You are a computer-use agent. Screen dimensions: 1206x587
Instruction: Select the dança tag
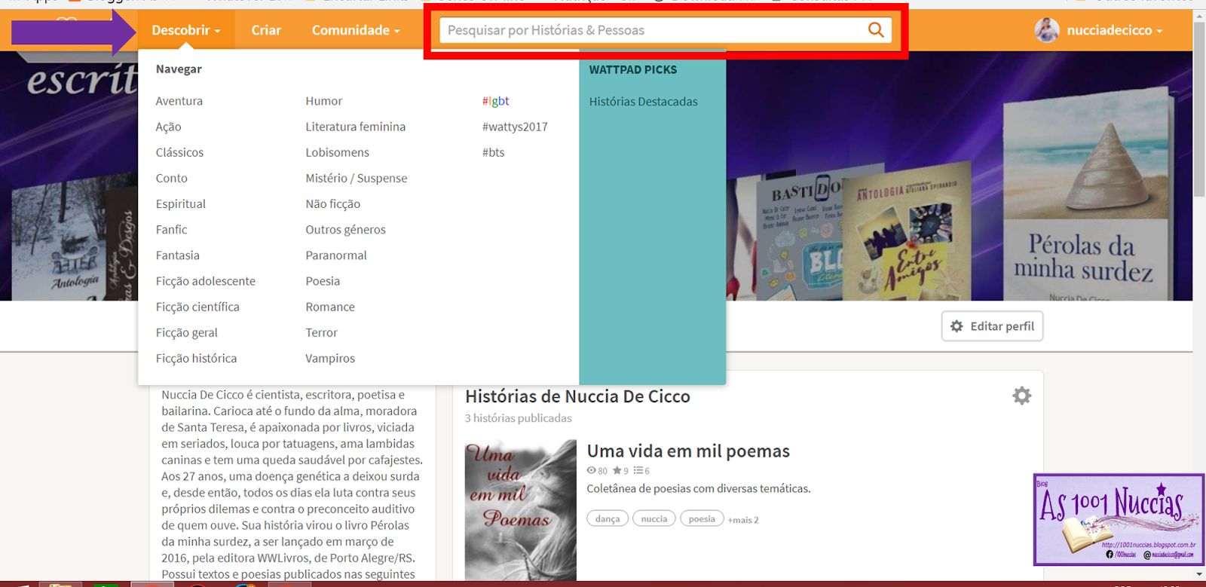[607, 518]
